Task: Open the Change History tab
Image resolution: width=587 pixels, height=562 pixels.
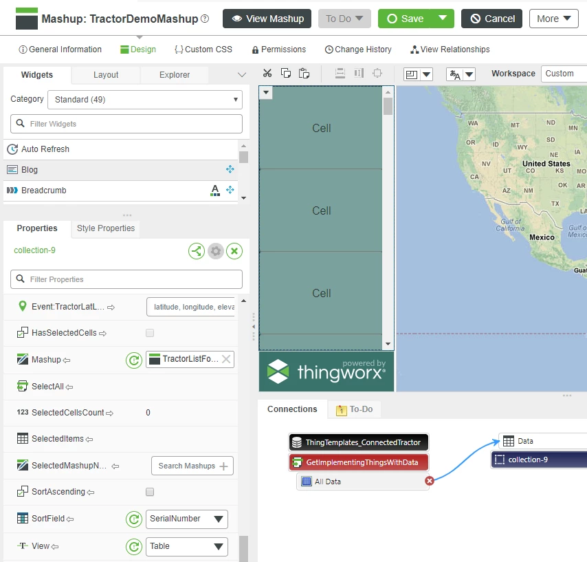Action: [x=358, y=50]
